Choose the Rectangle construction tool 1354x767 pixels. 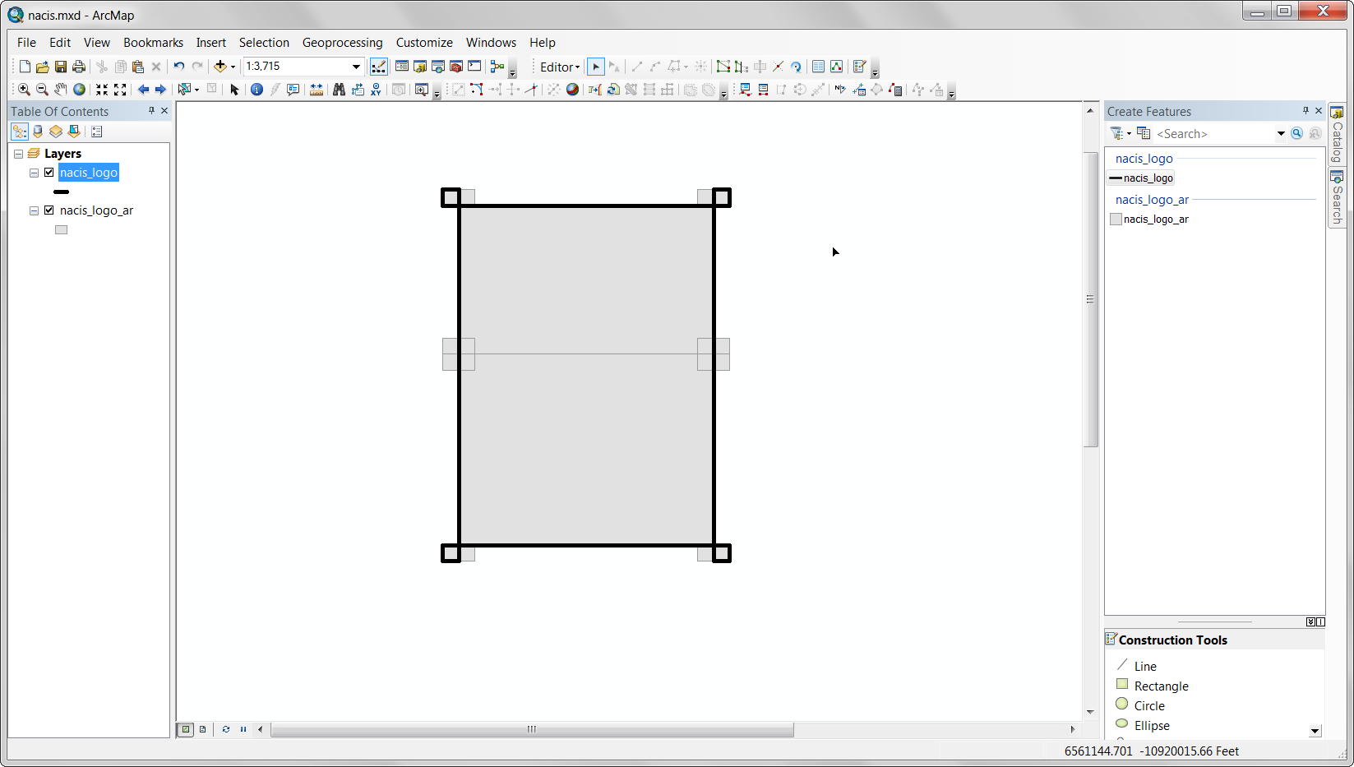tap(1153, 686)
